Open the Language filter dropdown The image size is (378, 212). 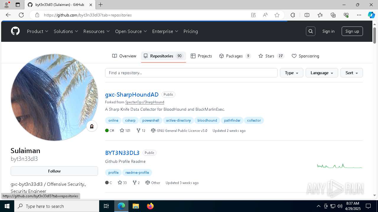[322, 73]
